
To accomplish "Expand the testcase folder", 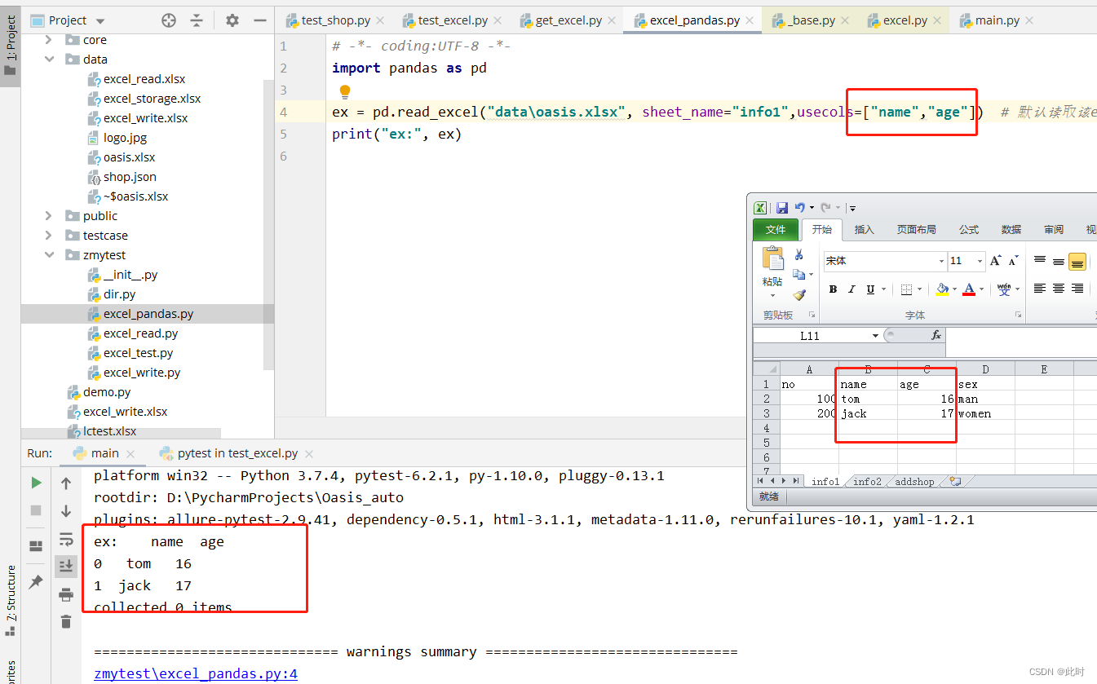I will 49,236.
